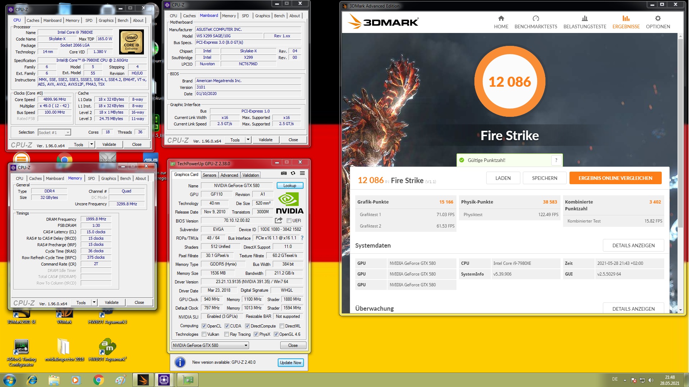Open BENCHMARKTESTS in 3DMark navigation

536,22
